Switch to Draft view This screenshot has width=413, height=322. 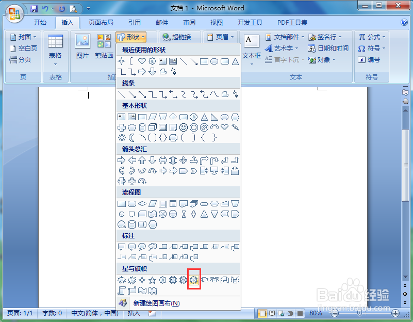coord(300,313)
